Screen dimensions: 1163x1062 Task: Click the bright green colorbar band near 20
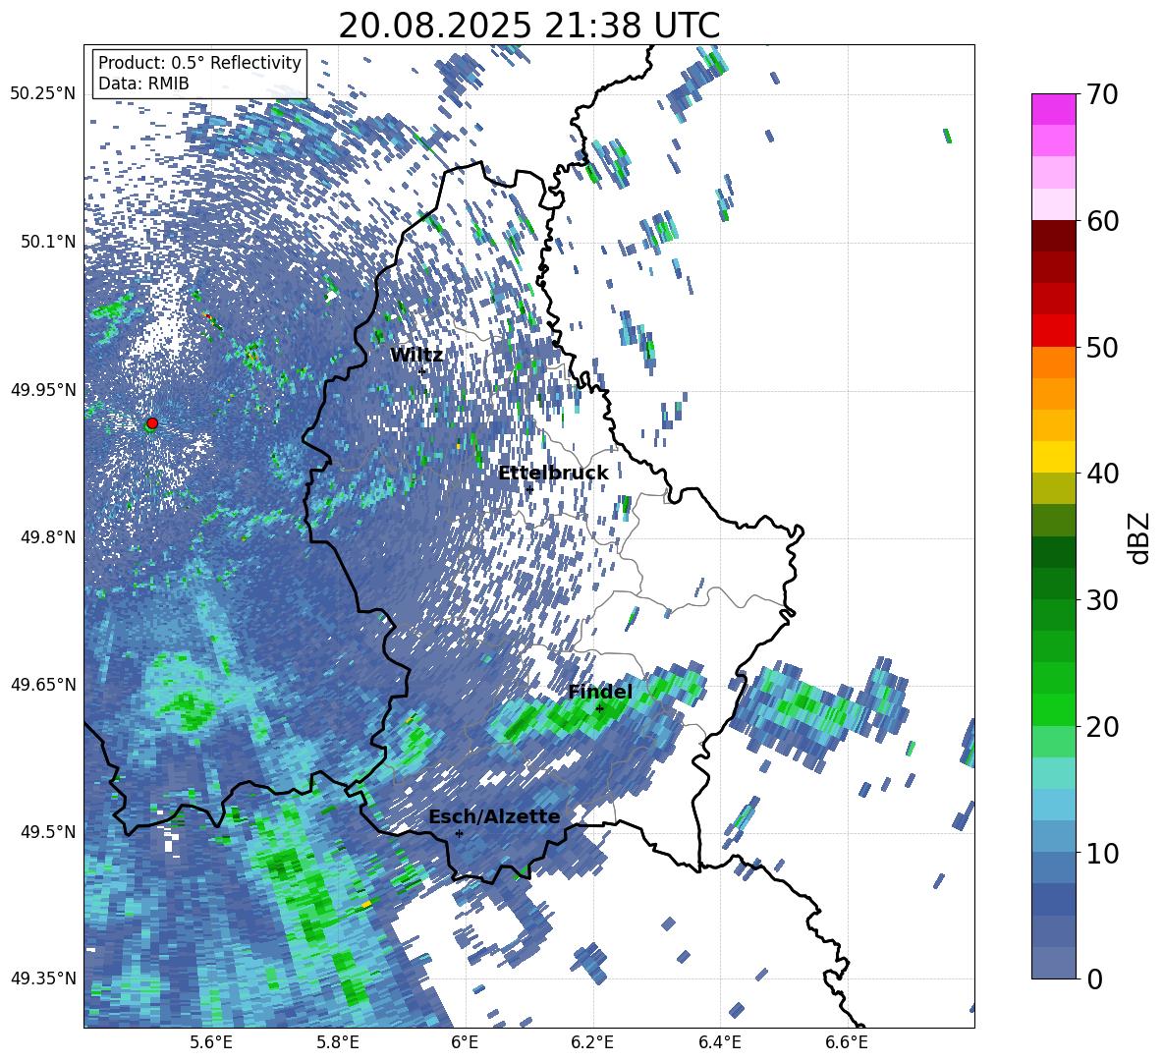point(1053,709)
